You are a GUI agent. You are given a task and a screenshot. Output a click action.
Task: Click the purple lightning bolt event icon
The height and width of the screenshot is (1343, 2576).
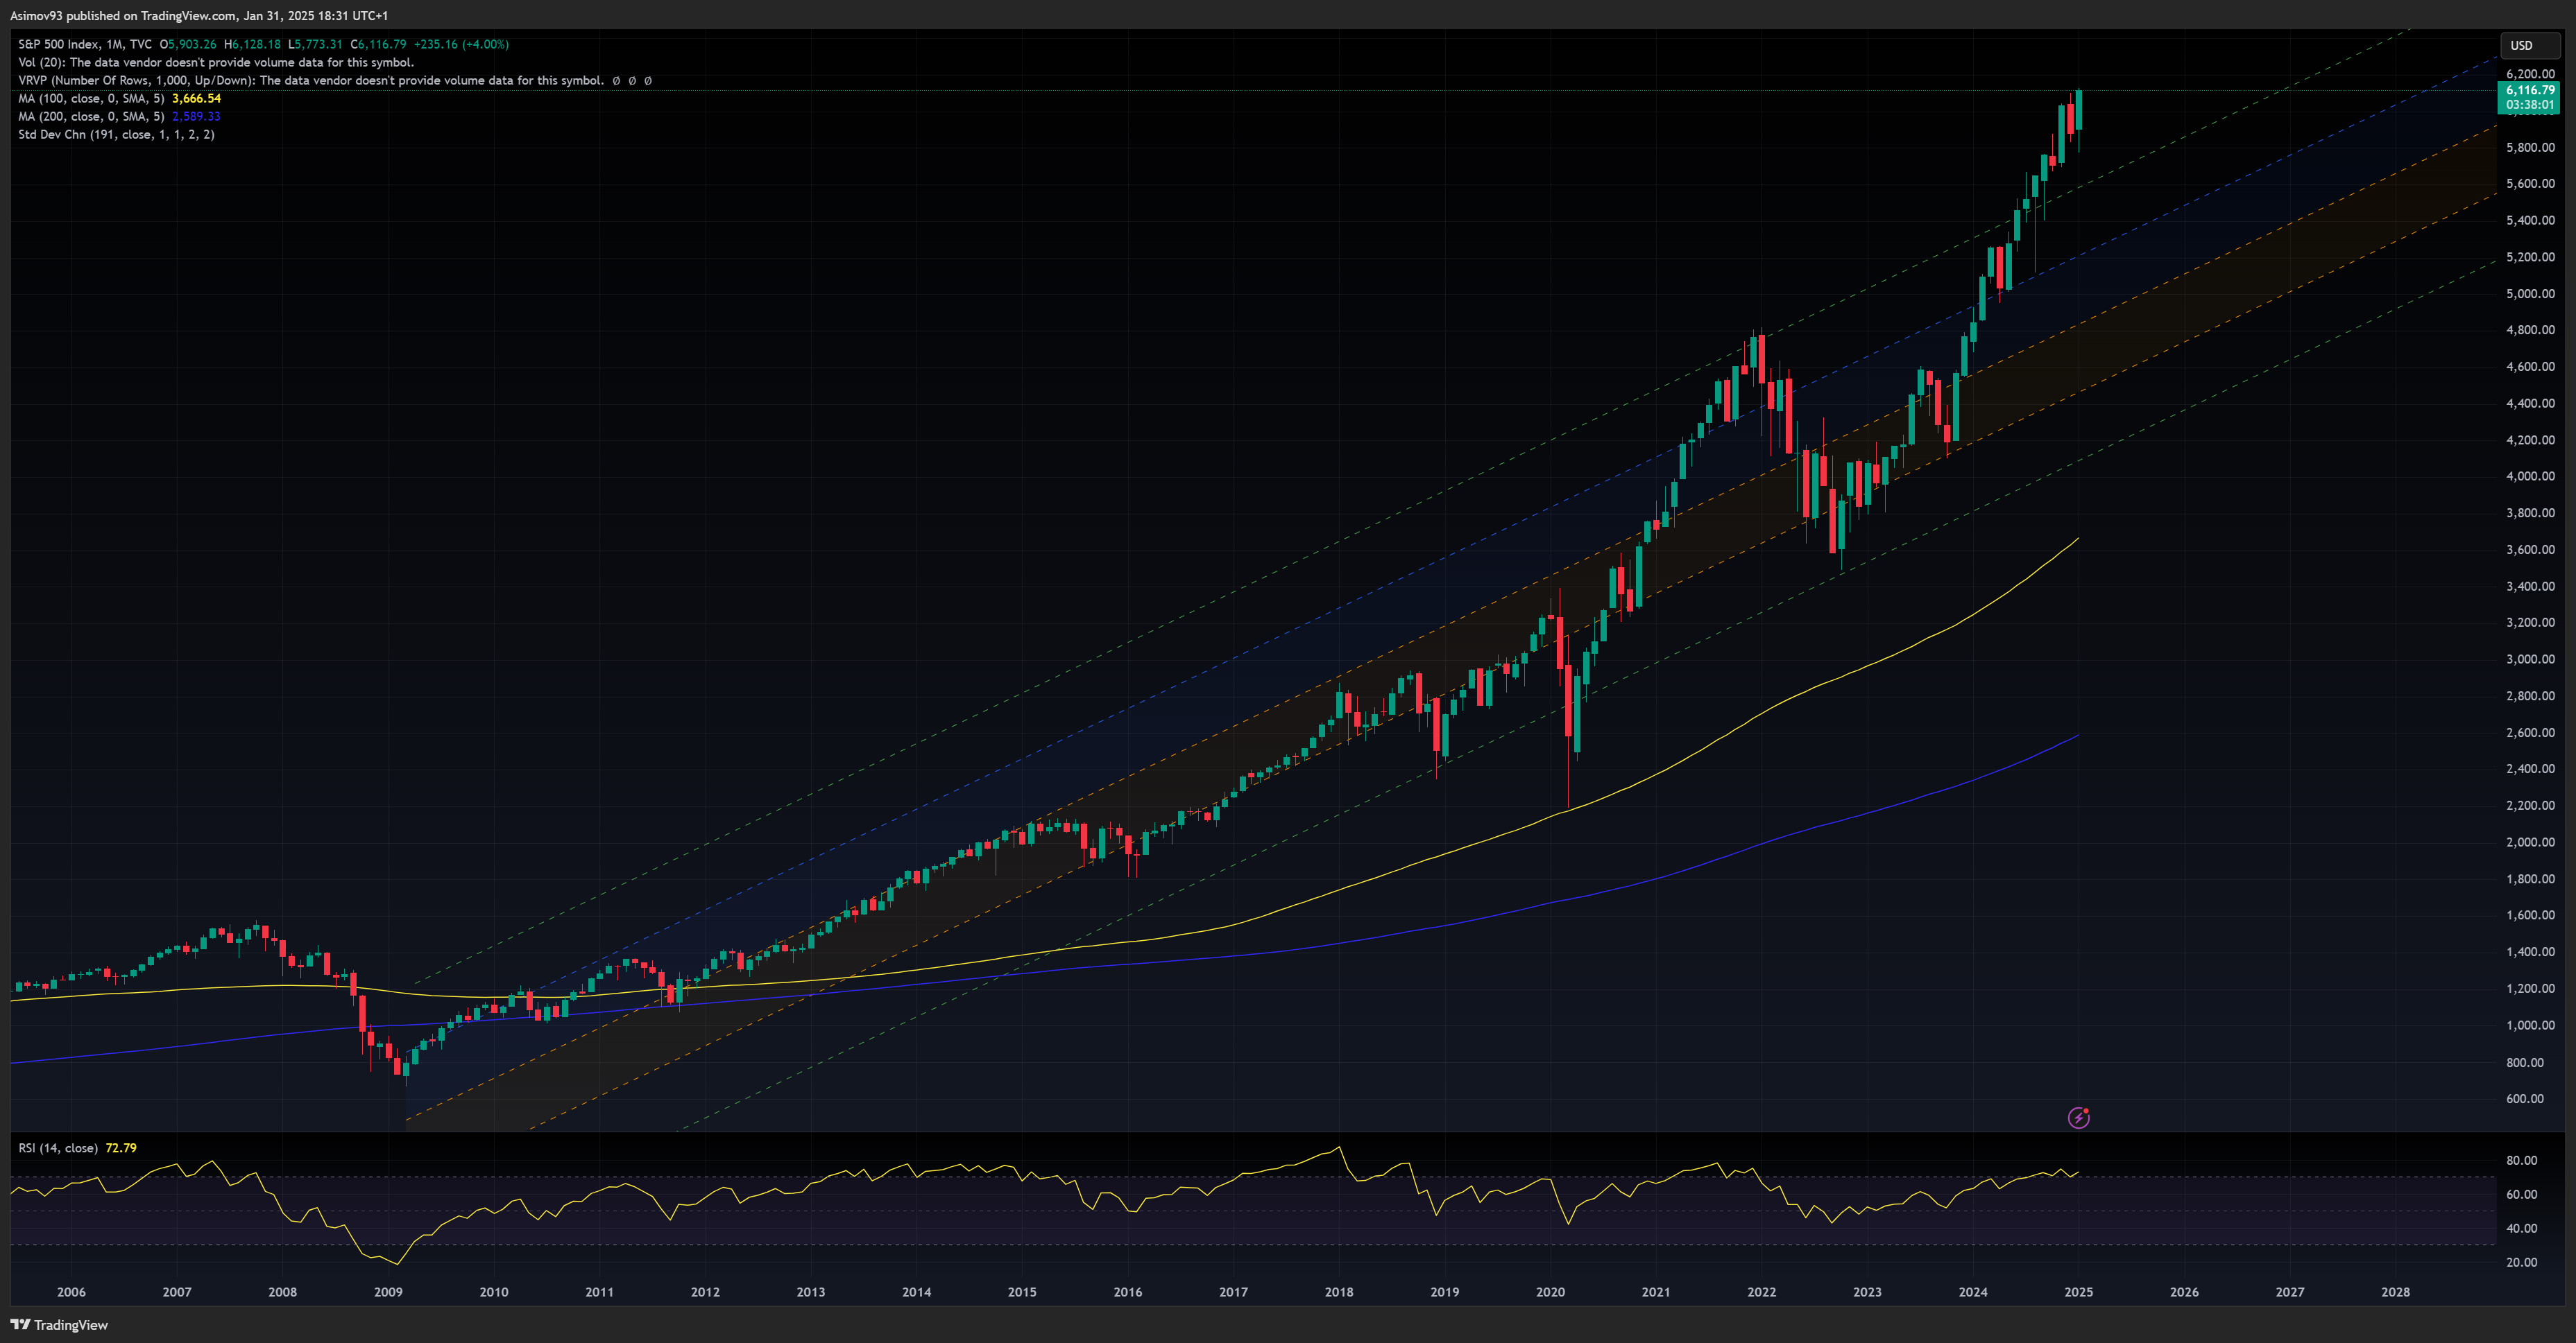click(x=2078, y=1117)
